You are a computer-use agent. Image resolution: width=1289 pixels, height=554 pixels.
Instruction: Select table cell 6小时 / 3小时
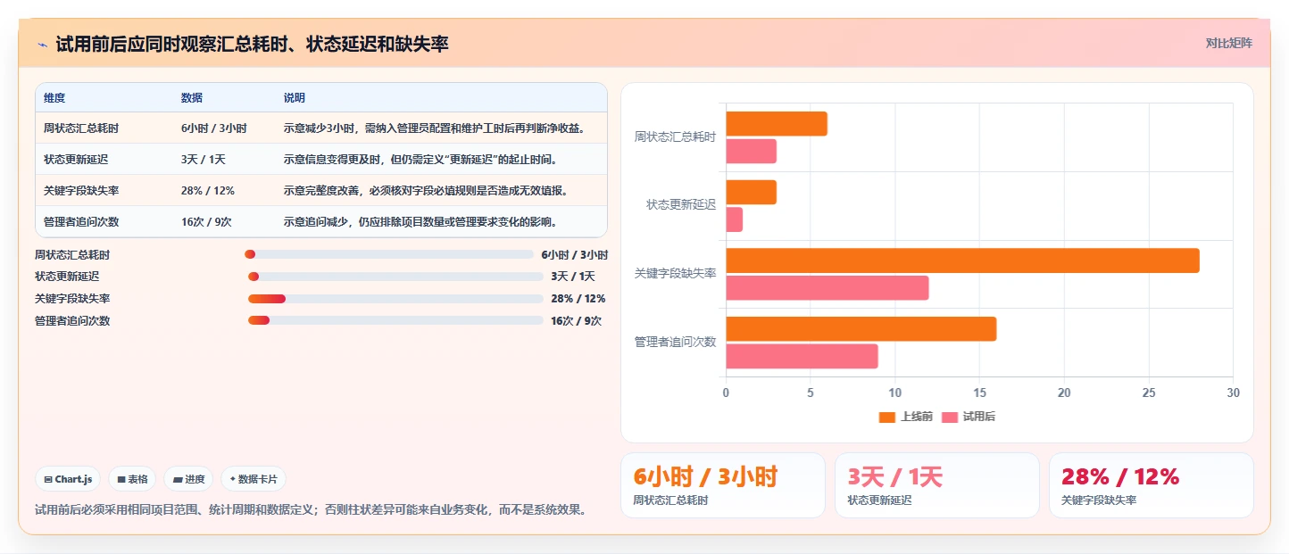coord(214,128)
